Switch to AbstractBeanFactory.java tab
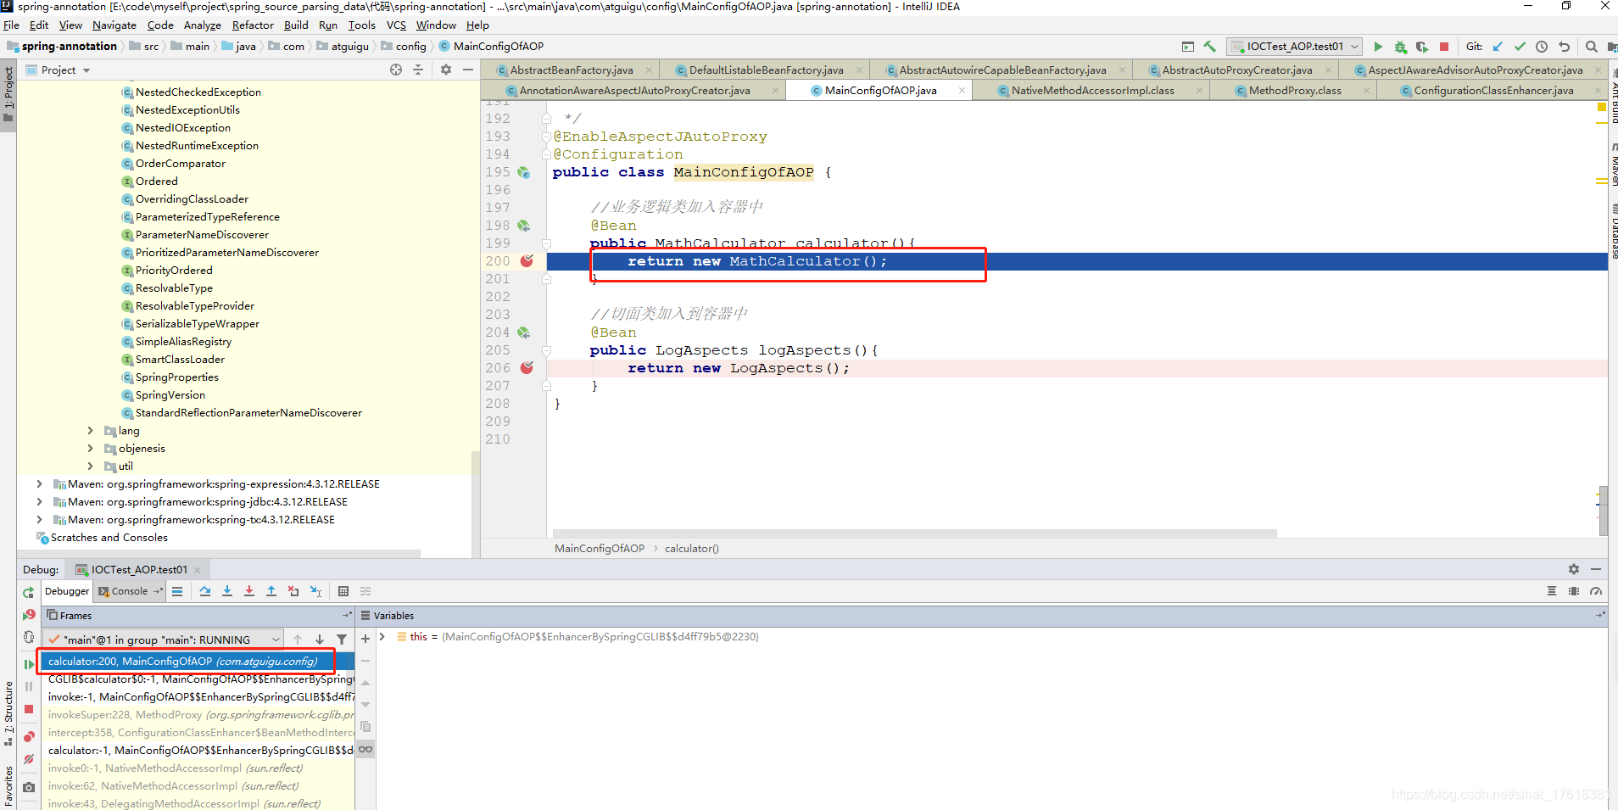 [571, 70]
